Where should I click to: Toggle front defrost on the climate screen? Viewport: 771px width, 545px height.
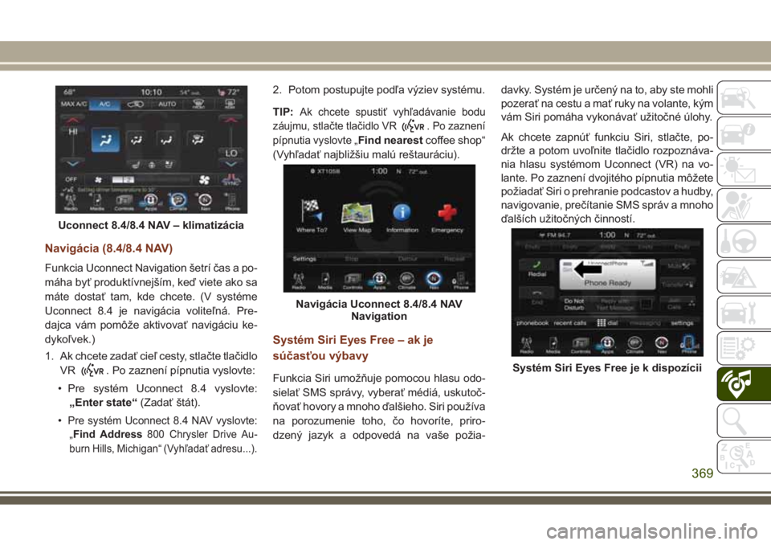click(198, 104)
